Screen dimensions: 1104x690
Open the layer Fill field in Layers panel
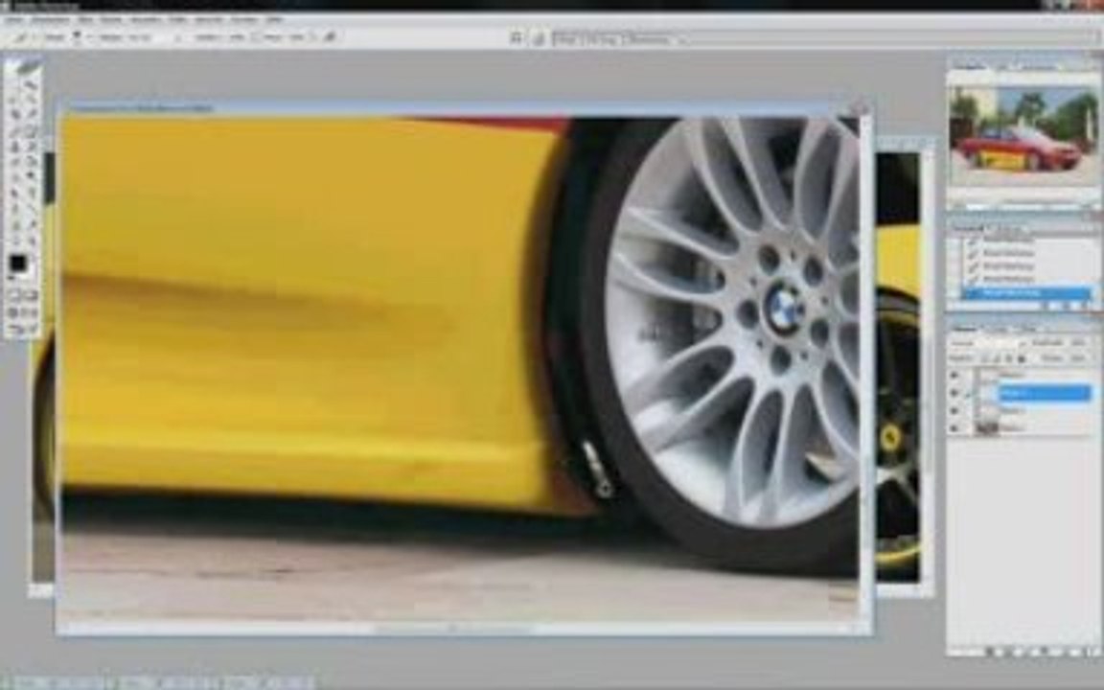pyautogui.click(x=1078, y=357)
